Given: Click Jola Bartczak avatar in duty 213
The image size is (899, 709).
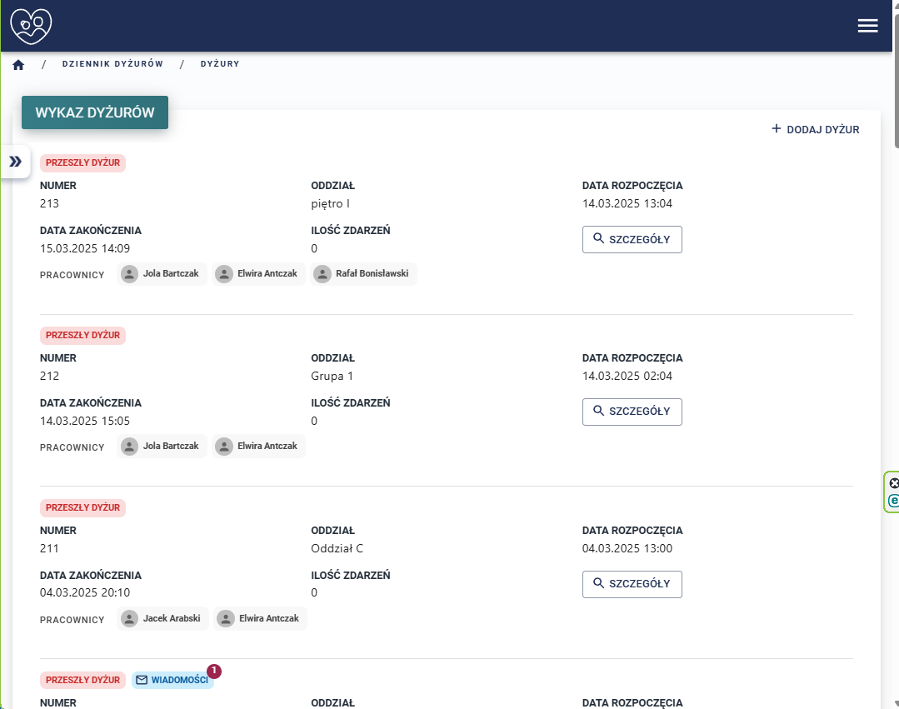Looking at the screenshot, I should coord(129,274).
